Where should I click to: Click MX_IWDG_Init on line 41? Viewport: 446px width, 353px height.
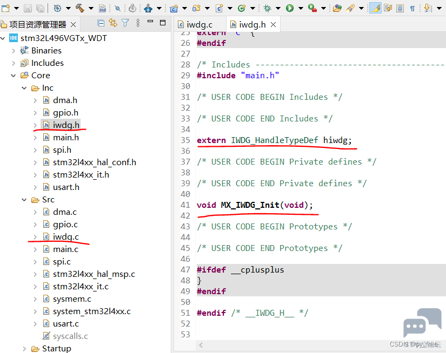point(250,205)
